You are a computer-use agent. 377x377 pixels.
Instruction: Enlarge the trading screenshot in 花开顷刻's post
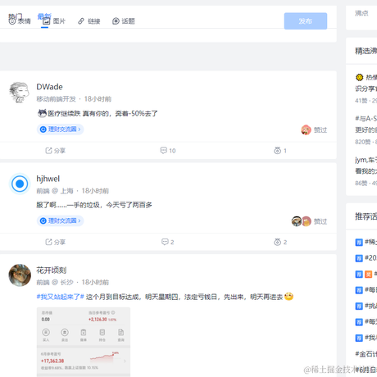pos(84,342)
